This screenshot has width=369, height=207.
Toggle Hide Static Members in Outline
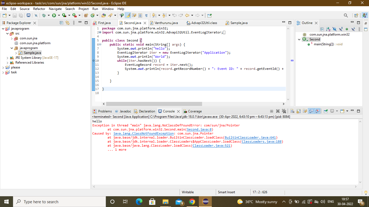pyautogui.click(x=341, y=29)
